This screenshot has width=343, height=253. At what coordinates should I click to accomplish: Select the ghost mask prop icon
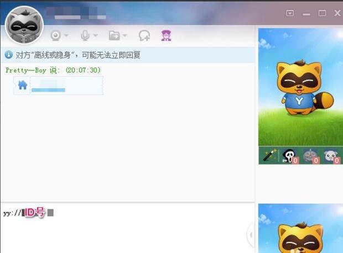pyautogui.click(x=289, y=156)
